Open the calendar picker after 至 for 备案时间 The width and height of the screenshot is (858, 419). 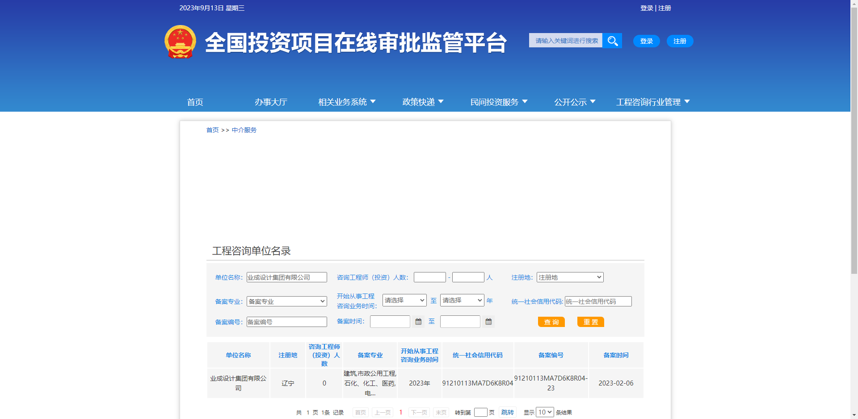click(488, 321)
